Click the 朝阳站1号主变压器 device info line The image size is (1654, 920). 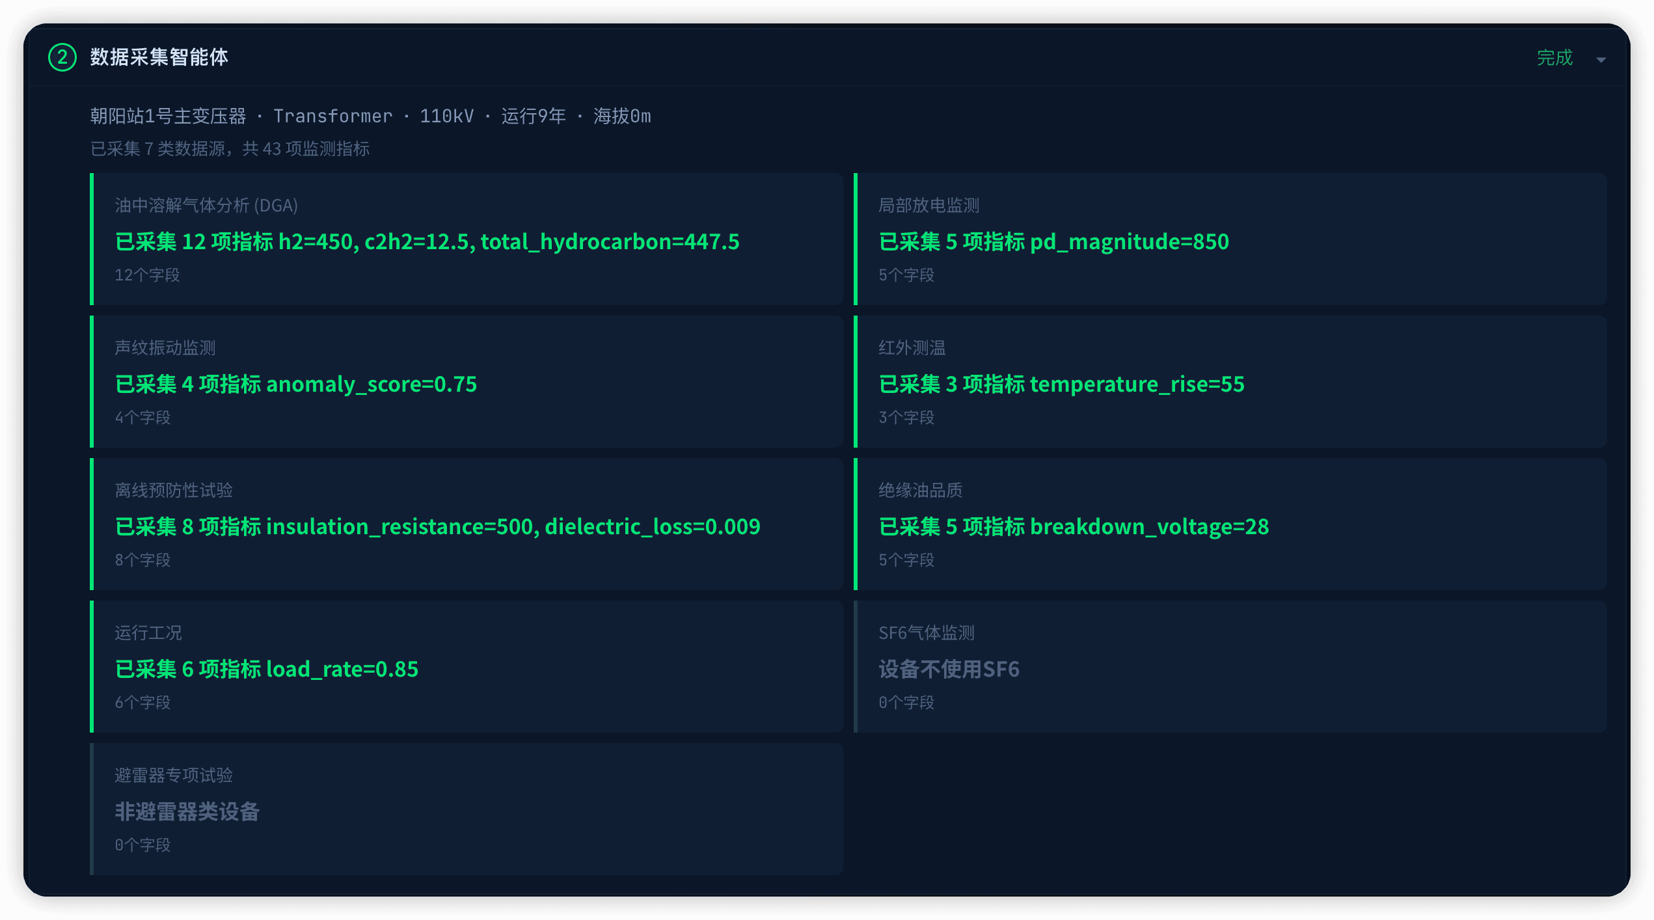pyautogui.click(x=370, y=116)
